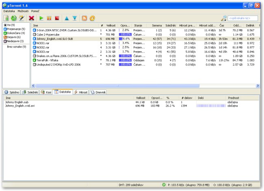This screenshot has width=264, height=191.
Task: Select the Johnny_English.xvid.avi file
Action: (x=131, y=106)
